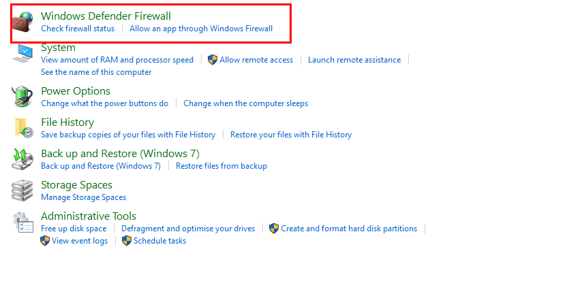569x300 pixels.
Task: Defragment and optimise your drives
Action: coord(188,229)
